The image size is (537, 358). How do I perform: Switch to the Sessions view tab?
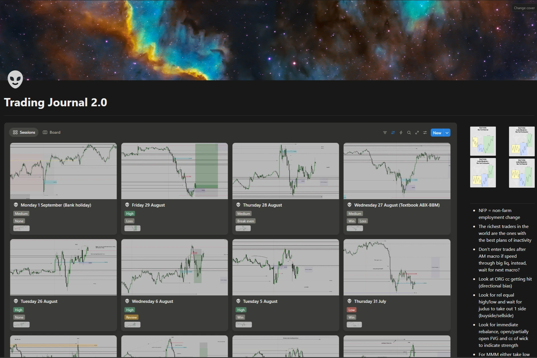[24, 132]
